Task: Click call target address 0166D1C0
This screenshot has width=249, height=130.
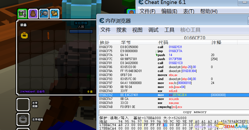Action: pos(176,63)
